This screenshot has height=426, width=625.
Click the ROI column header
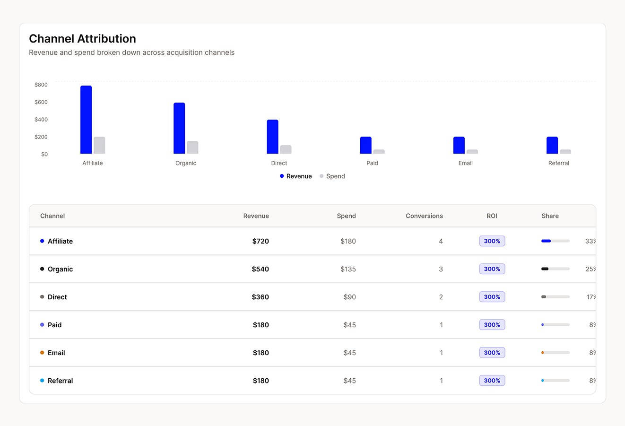coord(492,216)
